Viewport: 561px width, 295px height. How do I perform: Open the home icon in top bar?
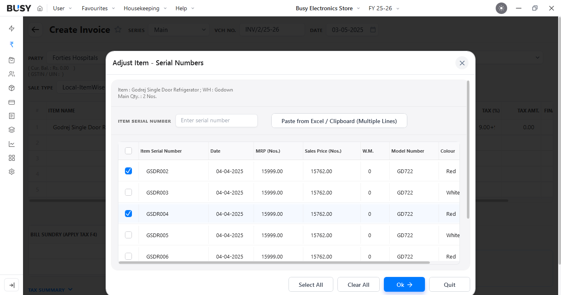click(40, 8)
